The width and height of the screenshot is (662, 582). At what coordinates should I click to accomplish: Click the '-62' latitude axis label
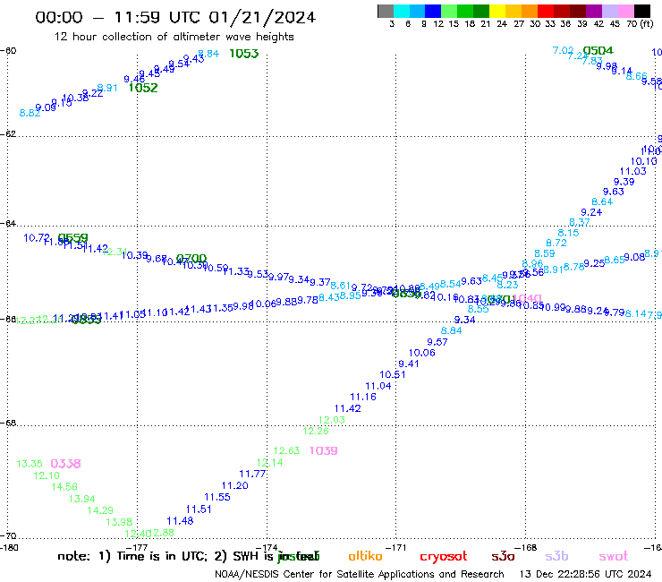[8, 134]
